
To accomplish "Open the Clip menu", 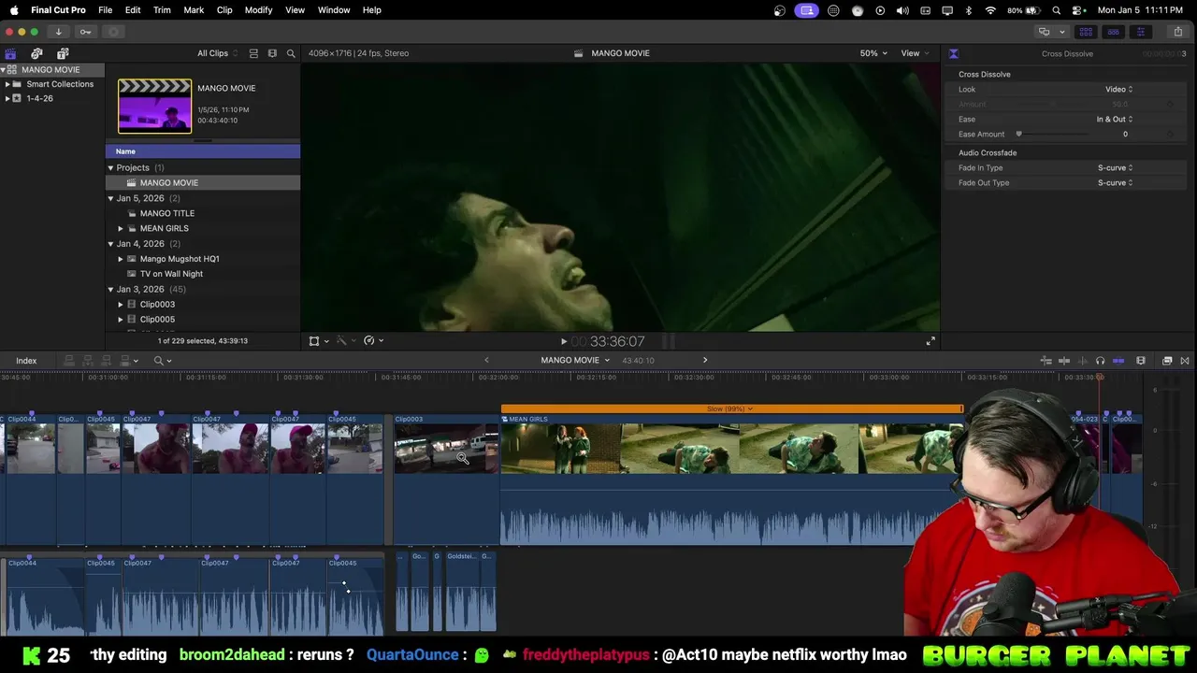I will point(224,10).
